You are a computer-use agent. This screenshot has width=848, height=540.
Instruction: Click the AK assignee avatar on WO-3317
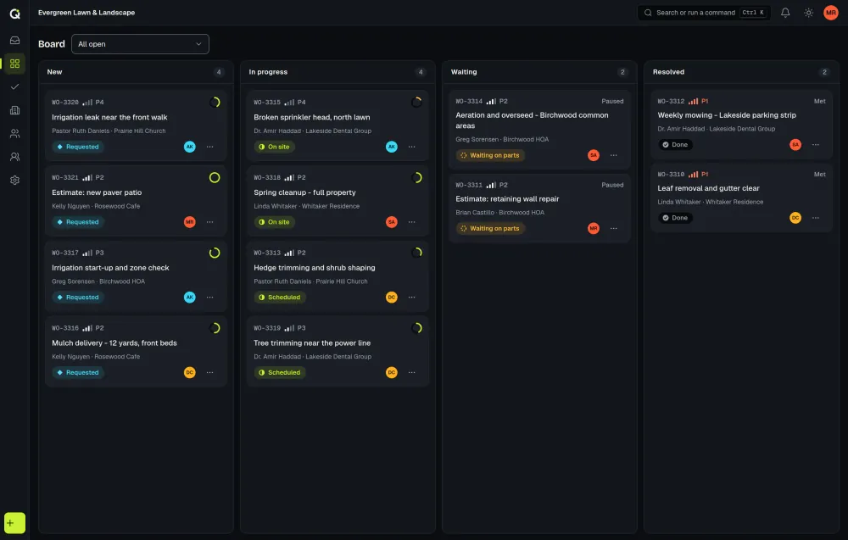[189, 298]
